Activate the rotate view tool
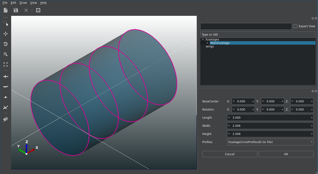The height and width of the screenshot is (174, 318). (6, 44)
